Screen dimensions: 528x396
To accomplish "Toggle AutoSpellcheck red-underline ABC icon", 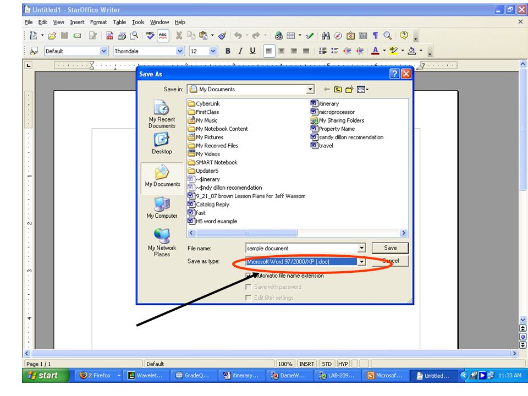I will click(163, 35).
